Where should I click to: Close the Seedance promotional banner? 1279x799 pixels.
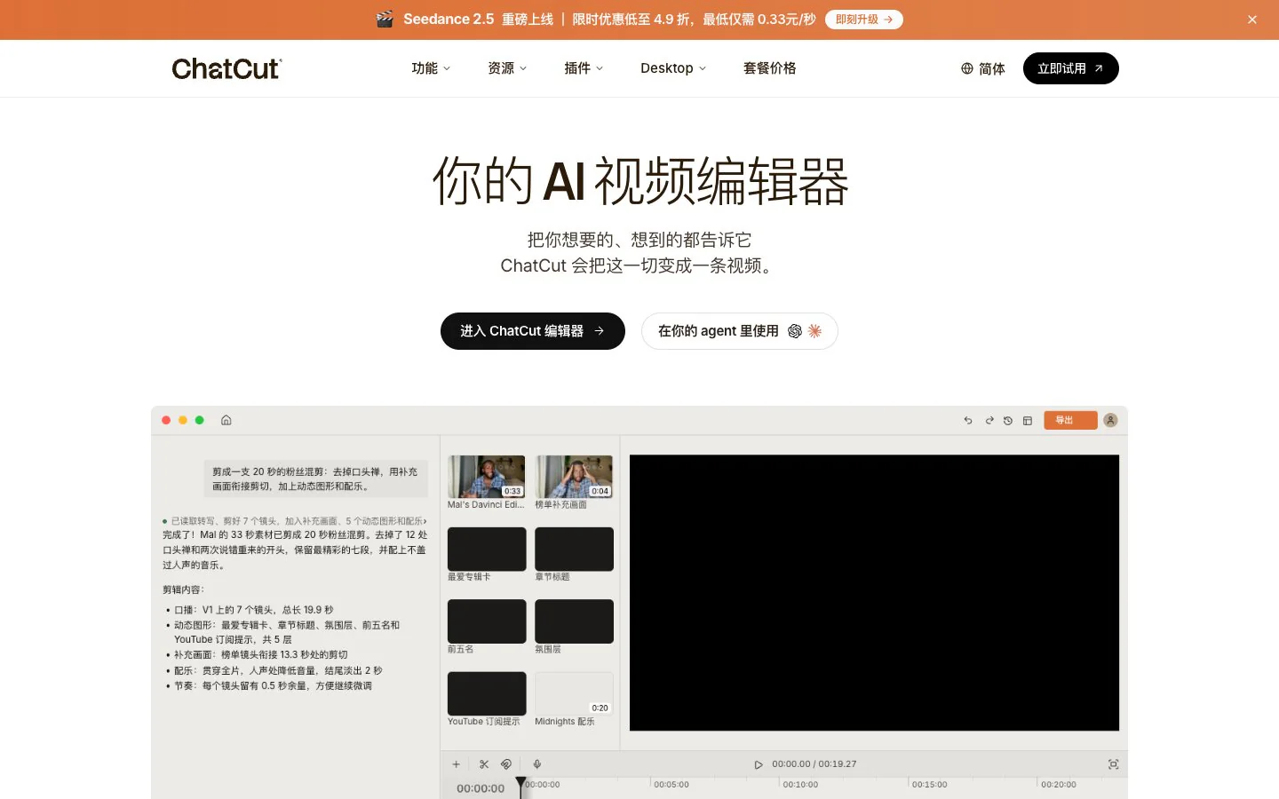click(x=1252, y=20)
